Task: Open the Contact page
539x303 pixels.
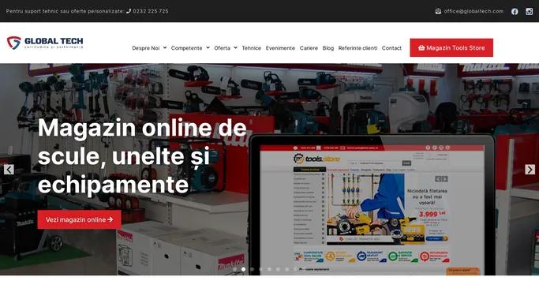Action: tap(391, 48)
